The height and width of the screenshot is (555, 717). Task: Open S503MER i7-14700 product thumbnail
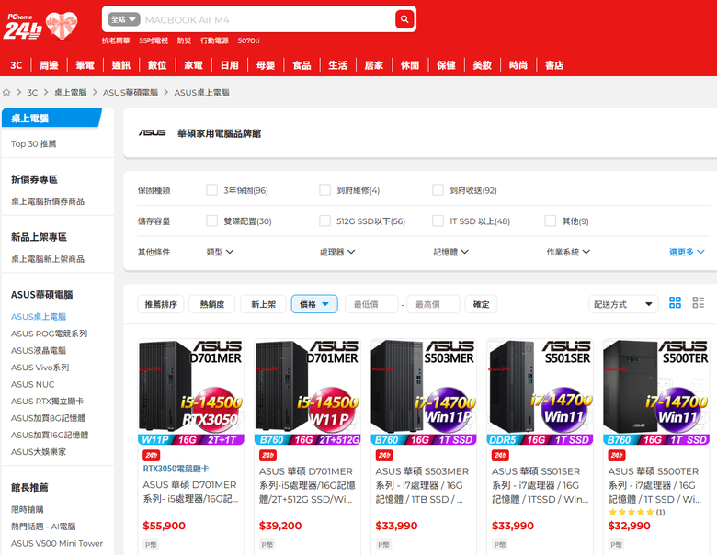(x=424, y=391)
